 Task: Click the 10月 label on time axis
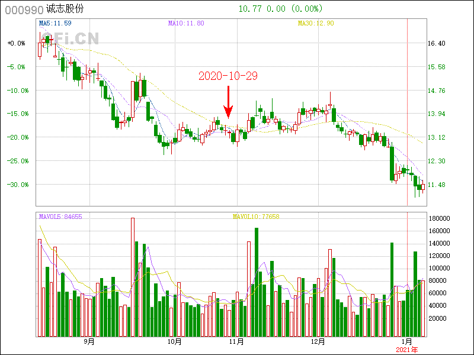click(x=174, y=342)
